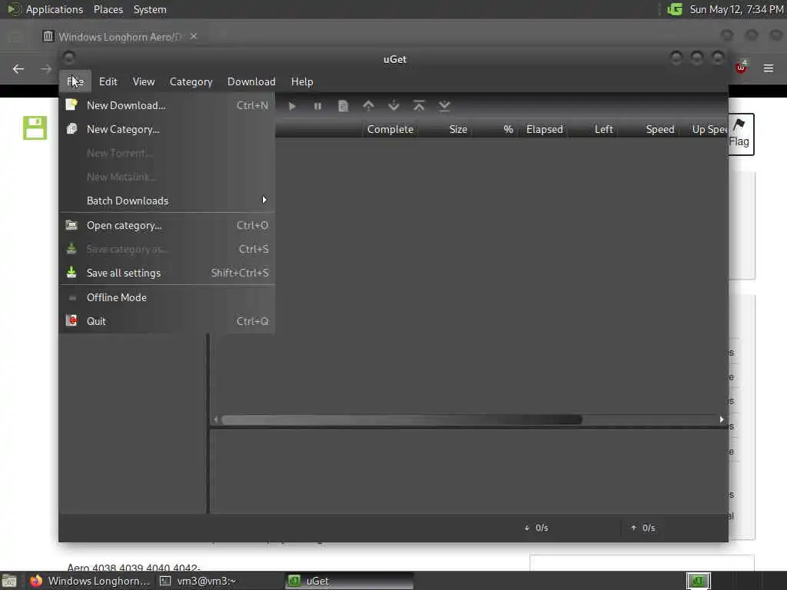Sort by the Elapsed column header
This screenshot has height=590, width=787.
545,129
